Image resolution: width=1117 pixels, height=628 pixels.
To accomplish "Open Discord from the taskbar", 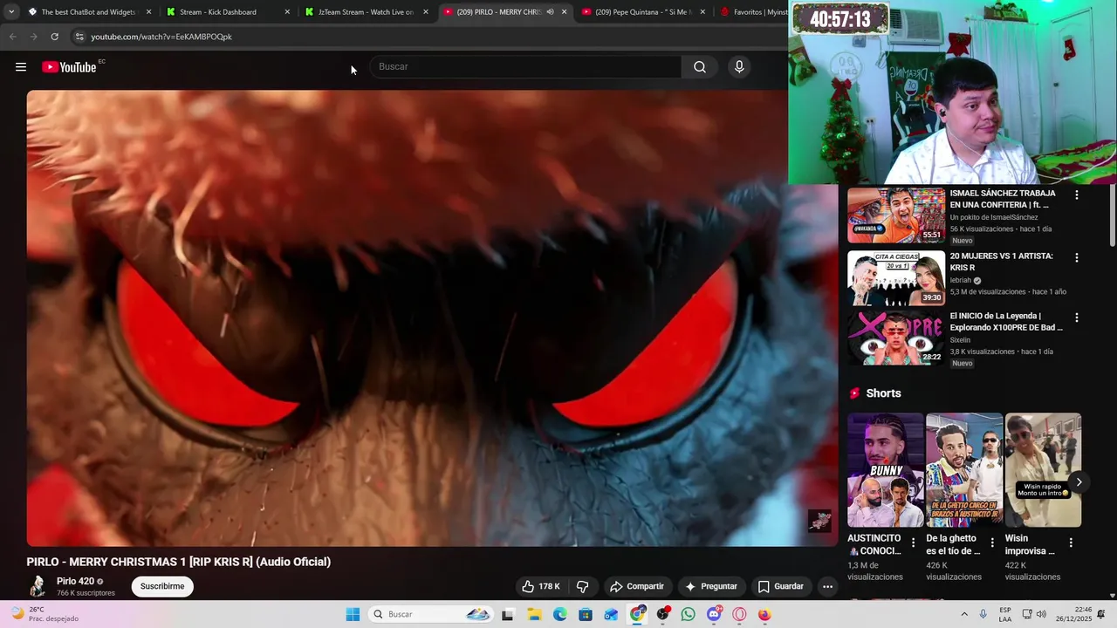I will pos(714,614).
